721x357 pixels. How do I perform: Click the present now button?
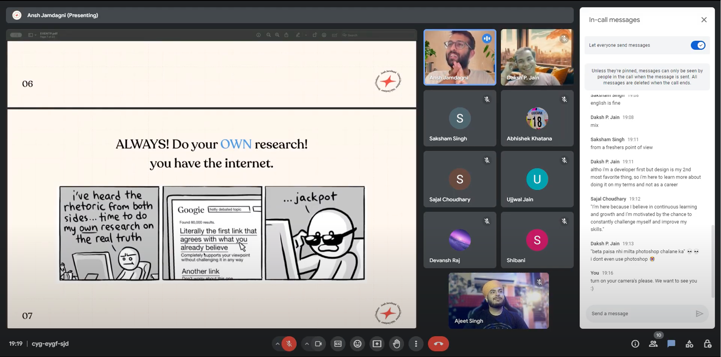pos(377,344)
